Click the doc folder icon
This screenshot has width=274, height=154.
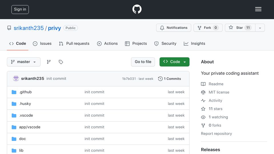14,139
